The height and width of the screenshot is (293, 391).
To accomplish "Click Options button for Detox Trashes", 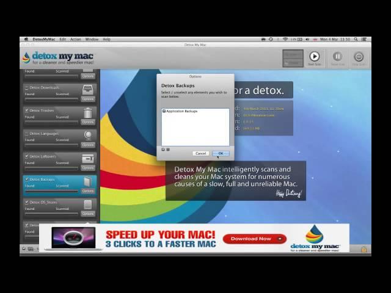I will pyautogui.click(x=88, y=122).
